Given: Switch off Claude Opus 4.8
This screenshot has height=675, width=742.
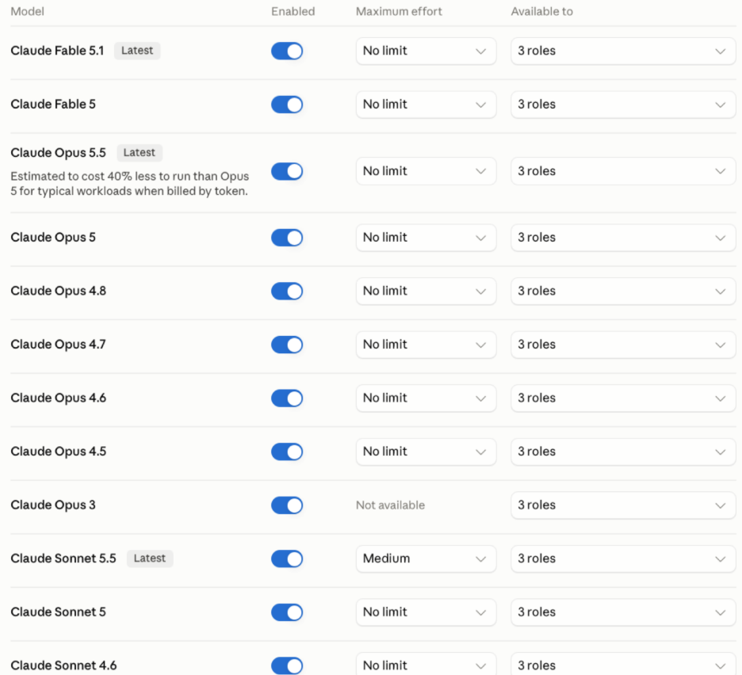Looking at the screenshot, I should [x=287, y=291].
